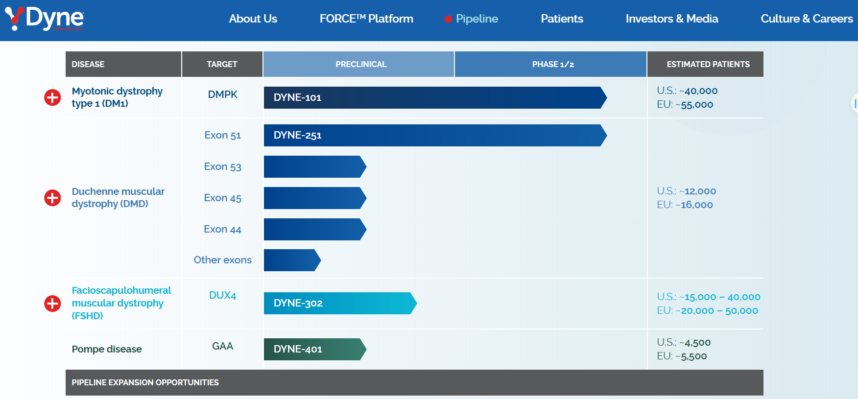Image resolution: width=858 pixels, height=399 pixels.
Task: Click the DYNE-302 progress bar
Action: point(340,303)
